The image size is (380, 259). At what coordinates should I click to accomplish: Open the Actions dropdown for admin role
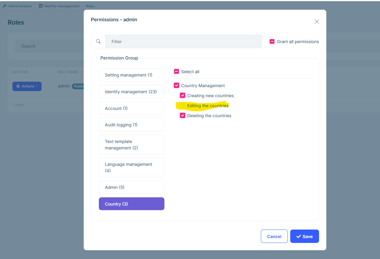[x=27, y=86]
